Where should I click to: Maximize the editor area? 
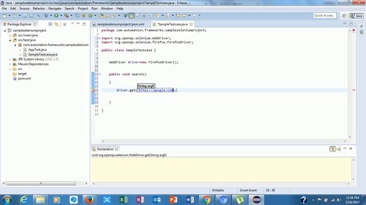[x=351, y=24]
